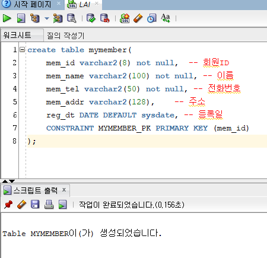Click the Aa change case icon
The image size is (267, 258).
166,18
